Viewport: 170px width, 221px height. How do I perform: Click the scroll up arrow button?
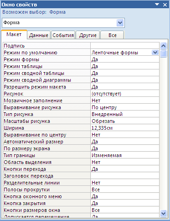163,46
